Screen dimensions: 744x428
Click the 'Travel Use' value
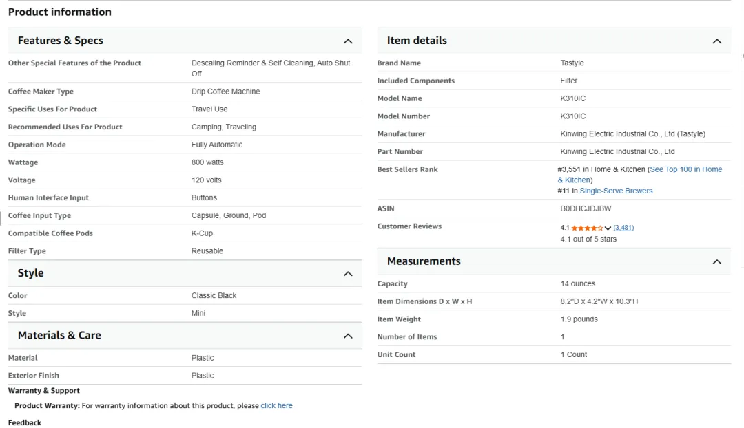[209, 109]
